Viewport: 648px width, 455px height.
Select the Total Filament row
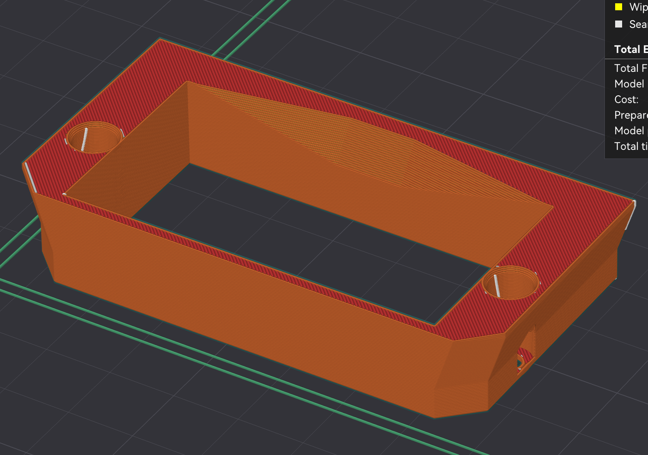coord(631,68)
